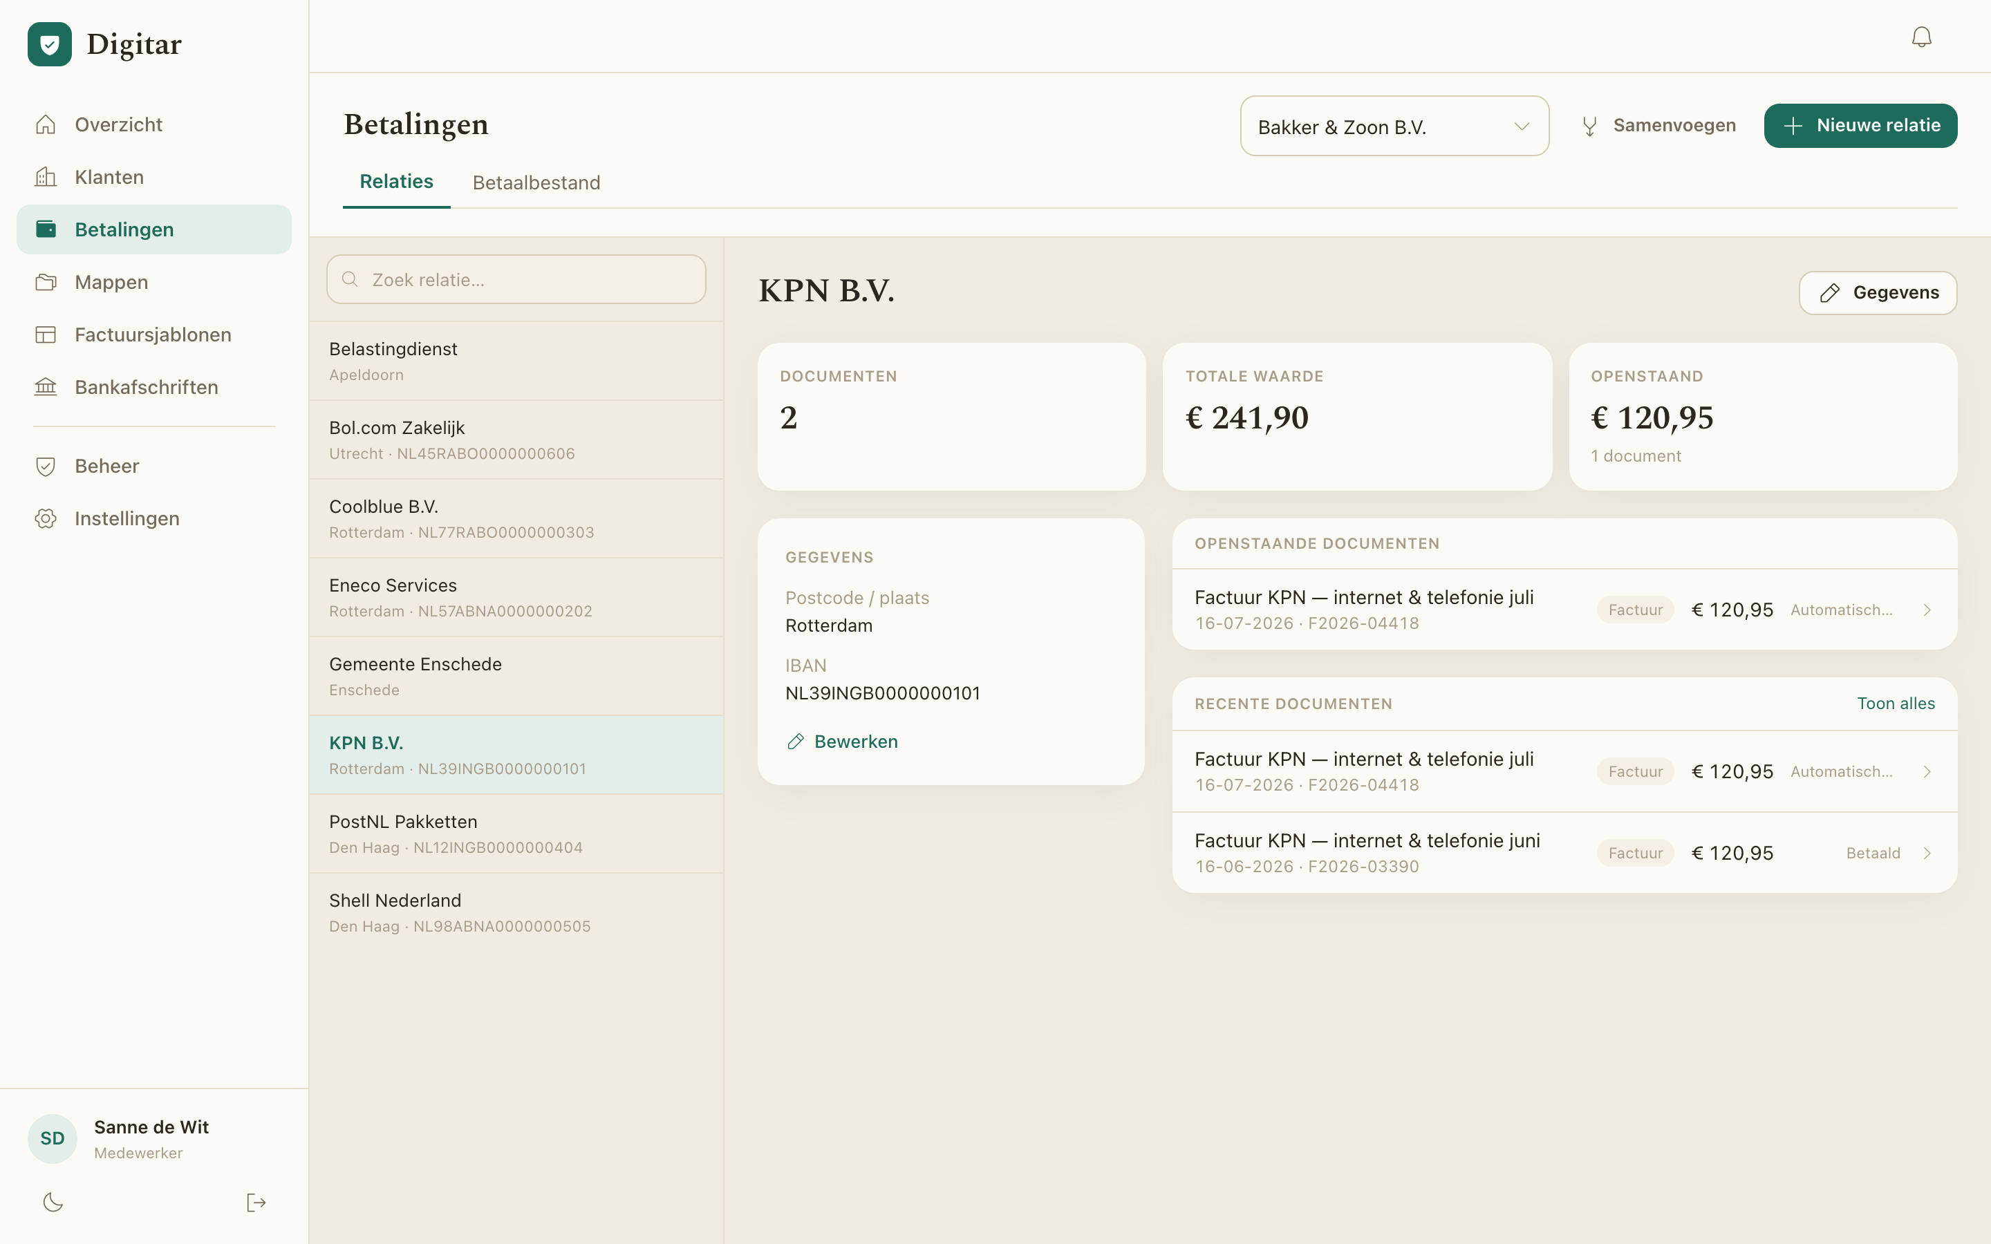Open Klanten in the sidebar
This screenshot has height=1244, width=1991.
pos(154,177)
